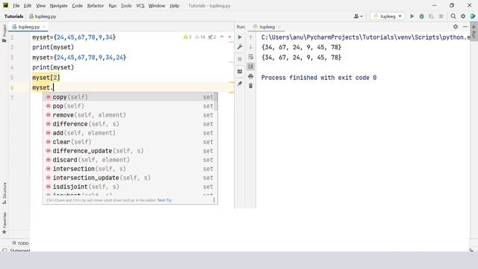
Task: Choose intersection(self, s) completion
Action: pyautogui.click(x=129, y=169)
